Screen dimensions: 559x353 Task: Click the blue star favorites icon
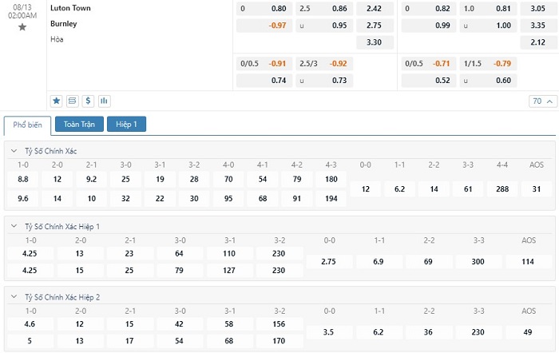(x=57, y=101)
